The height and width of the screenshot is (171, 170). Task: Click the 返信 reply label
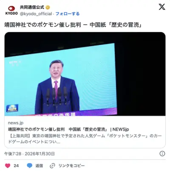tap(39, 165)
